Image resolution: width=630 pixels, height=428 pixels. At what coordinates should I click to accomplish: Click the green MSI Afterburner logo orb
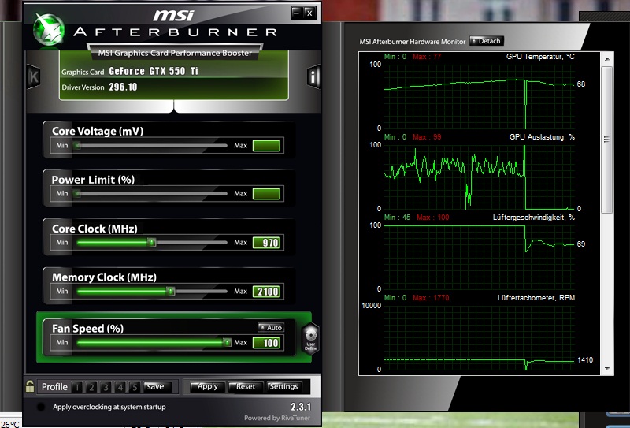click(x=49, y=30)
